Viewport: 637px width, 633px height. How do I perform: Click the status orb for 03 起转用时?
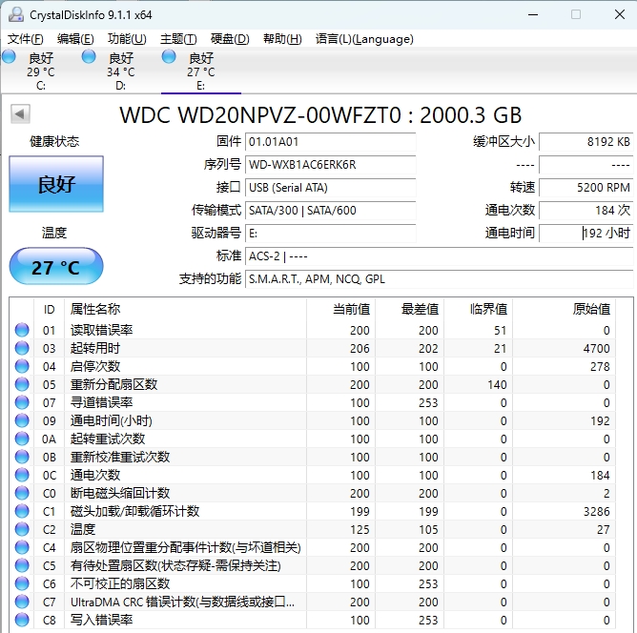click(22, 348)
